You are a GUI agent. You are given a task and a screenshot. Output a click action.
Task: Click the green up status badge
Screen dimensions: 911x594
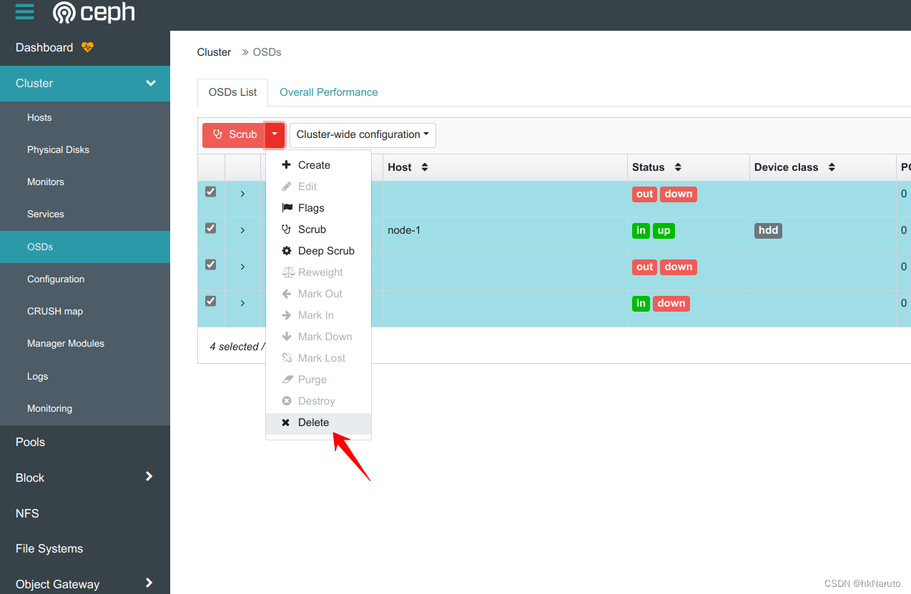664,231
